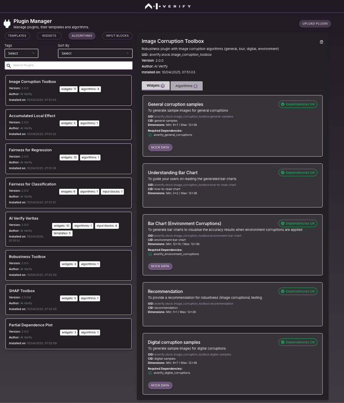Click aiverify_environment_corruptions dependency check icon
Screen dimensions: 344x403
[x=150, y=254]
